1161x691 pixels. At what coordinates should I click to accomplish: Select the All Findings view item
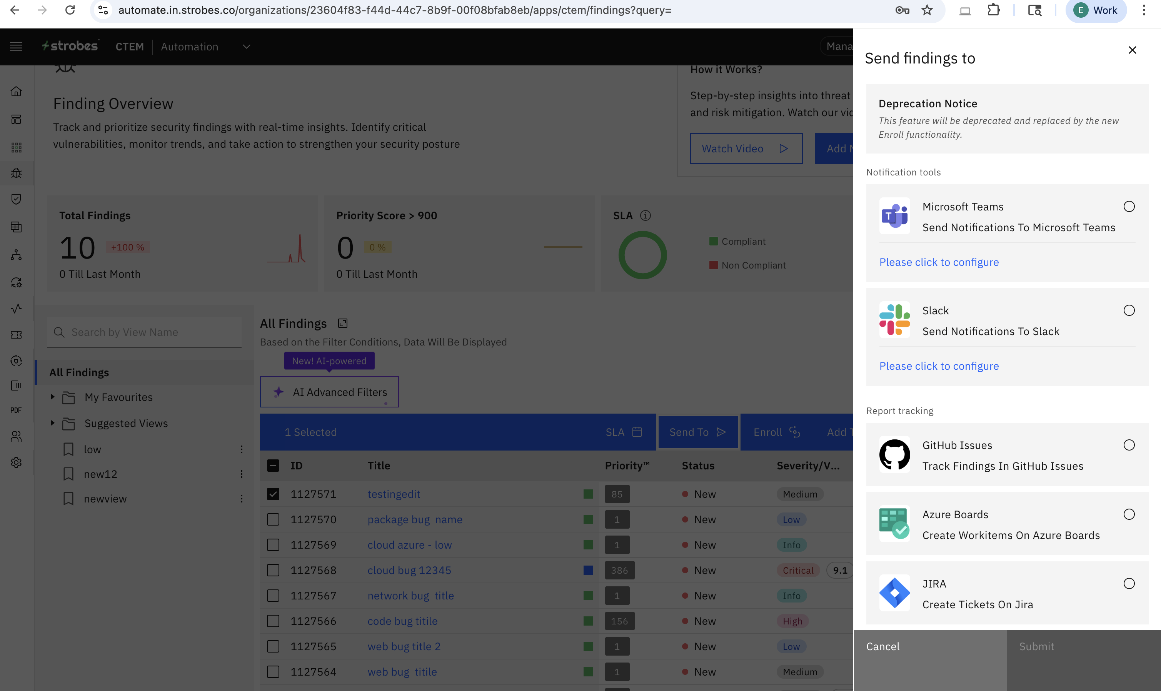[79, 372]
